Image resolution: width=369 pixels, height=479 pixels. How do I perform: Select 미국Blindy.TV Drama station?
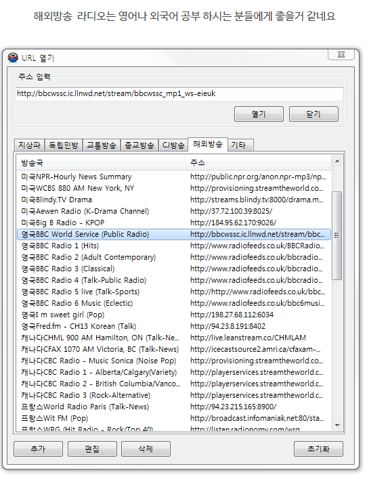click(x=174, y=200)
